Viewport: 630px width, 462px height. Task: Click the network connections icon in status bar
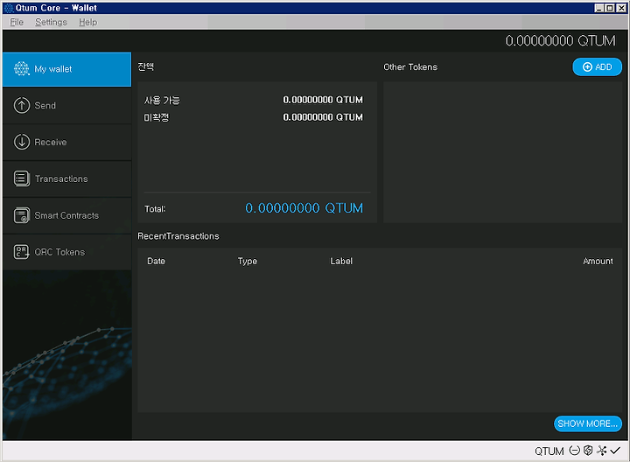(x=601, y=451)
